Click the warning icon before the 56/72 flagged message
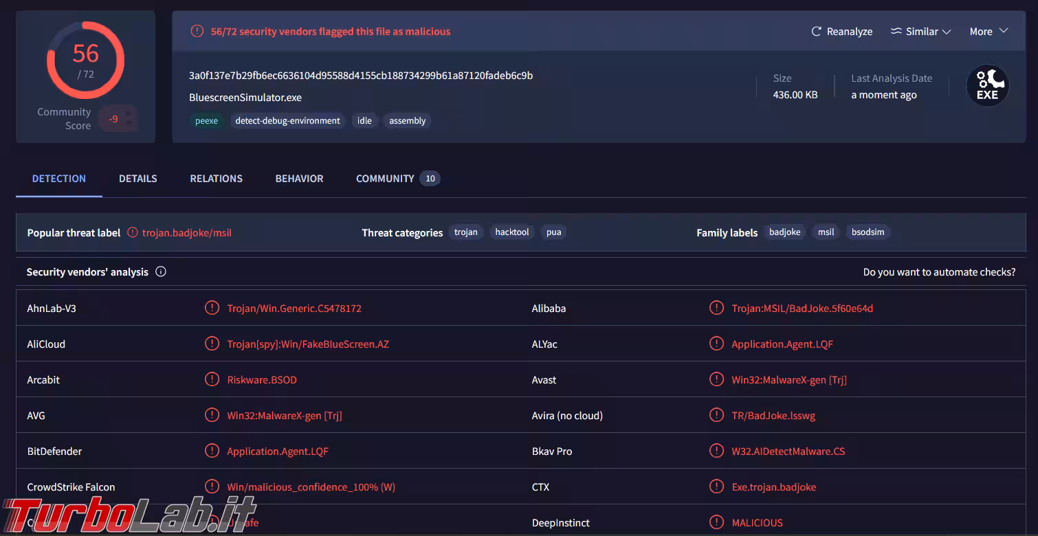 point(197,32)
